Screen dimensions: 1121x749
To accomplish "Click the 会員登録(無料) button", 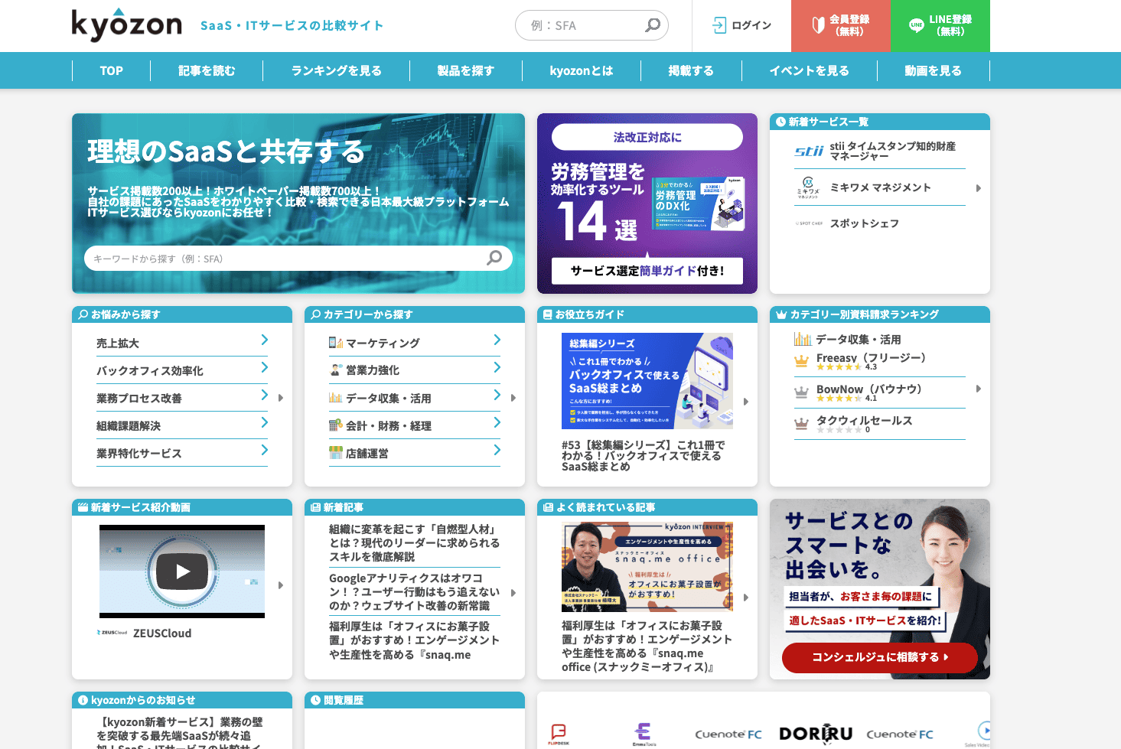I will coord(841,26).
